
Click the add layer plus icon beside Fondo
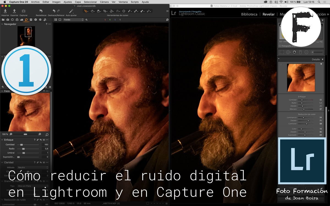coord(86,20)
